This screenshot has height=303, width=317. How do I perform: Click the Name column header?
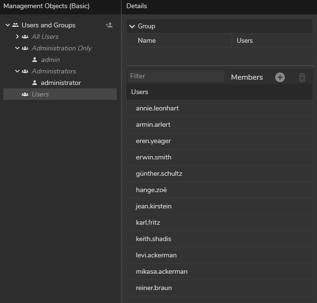point(147,40)
